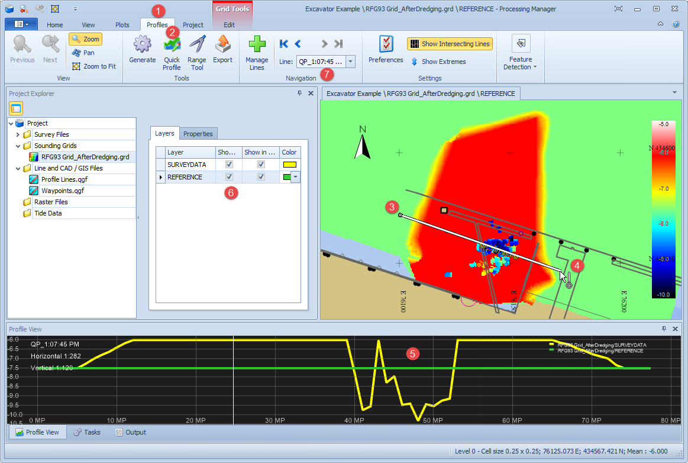688x463 pixels.
Task: Toggle Show Intersecting Lines
Action: [450, 44]
